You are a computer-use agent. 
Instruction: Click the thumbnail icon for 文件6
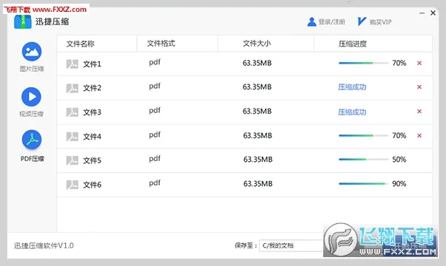click(x=72, y=185)
